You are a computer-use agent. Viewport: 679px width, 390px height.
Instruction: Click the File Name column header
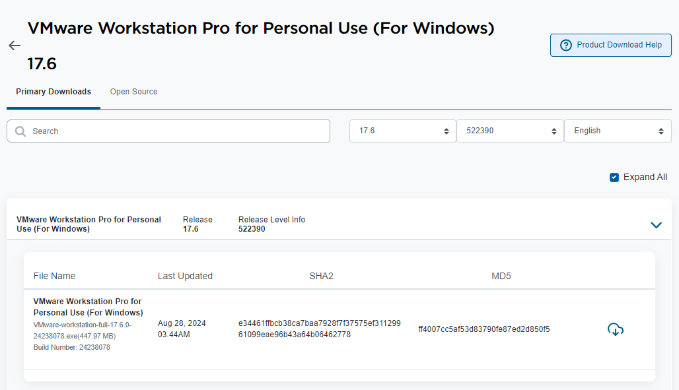click(x=55, y=276)
